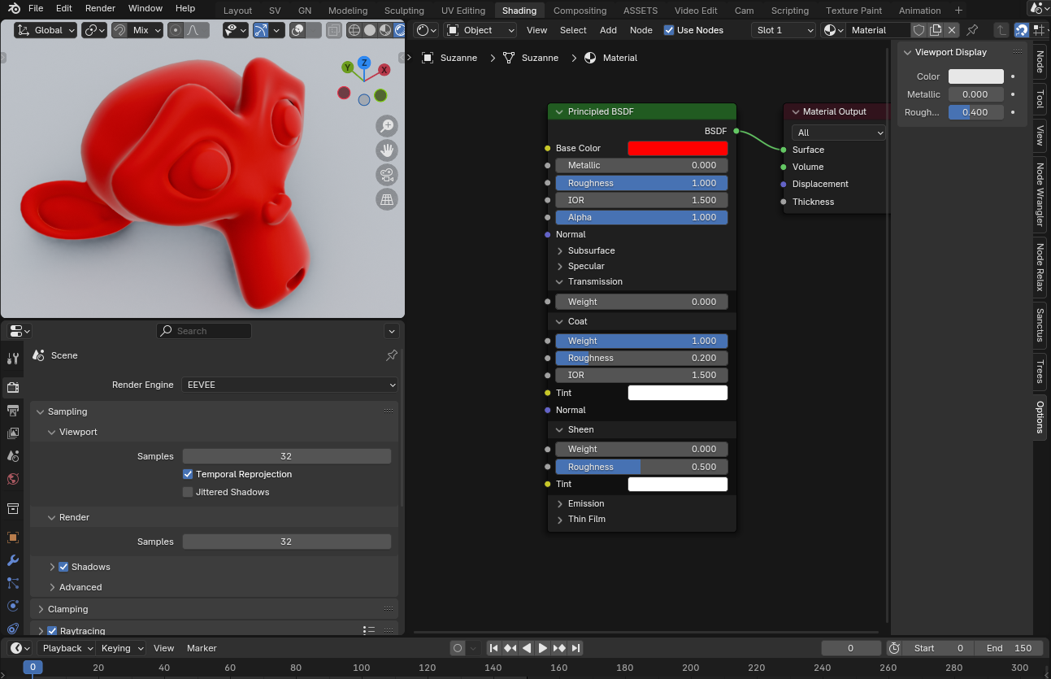
Task: Open the Render Engine EEVEE dropdown
Action: click(x=290, y=385)
